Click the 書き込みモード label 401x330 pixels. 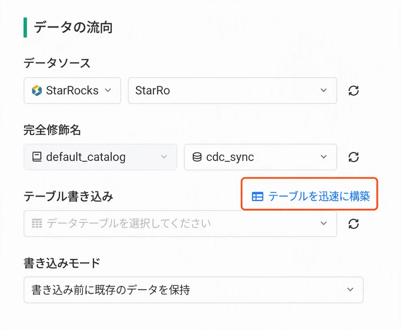tap(62, 263)
